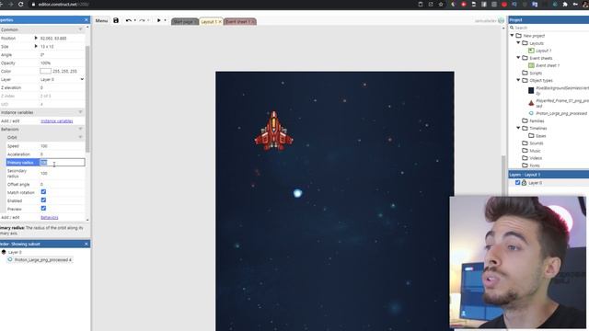
Task: Open the Color swatch picker
Action: click(x=45, y=71)
